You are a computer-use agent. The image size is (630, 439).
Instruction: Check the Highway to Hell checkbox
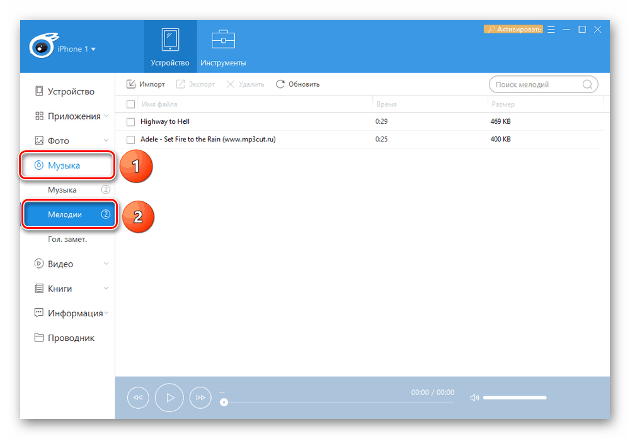click(x=130, y=122)
